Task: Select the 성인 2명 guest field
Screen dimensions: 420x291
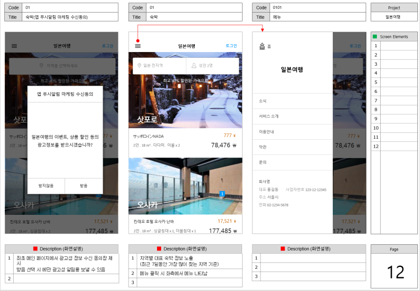Action: [213, 66]
